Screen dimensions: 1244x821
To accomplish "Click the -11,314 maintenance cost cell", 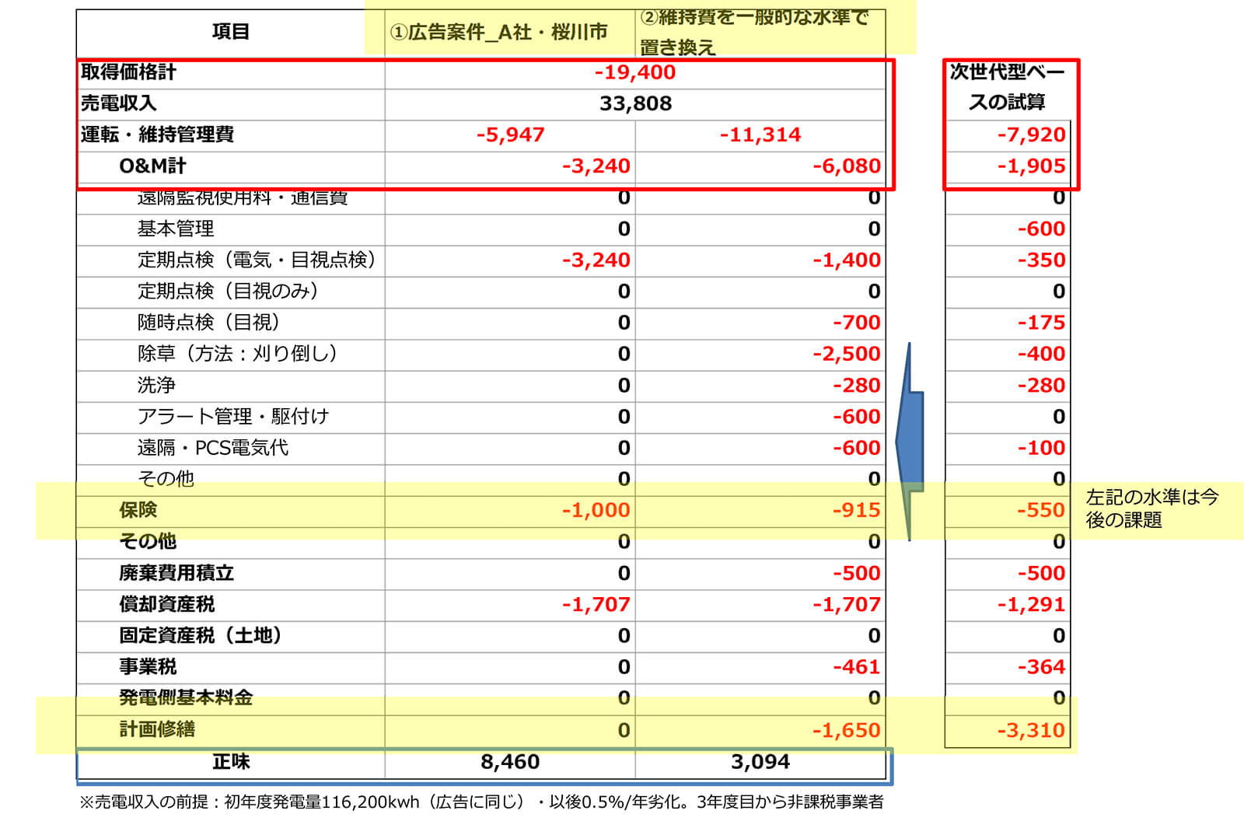I will coord(760,135).
